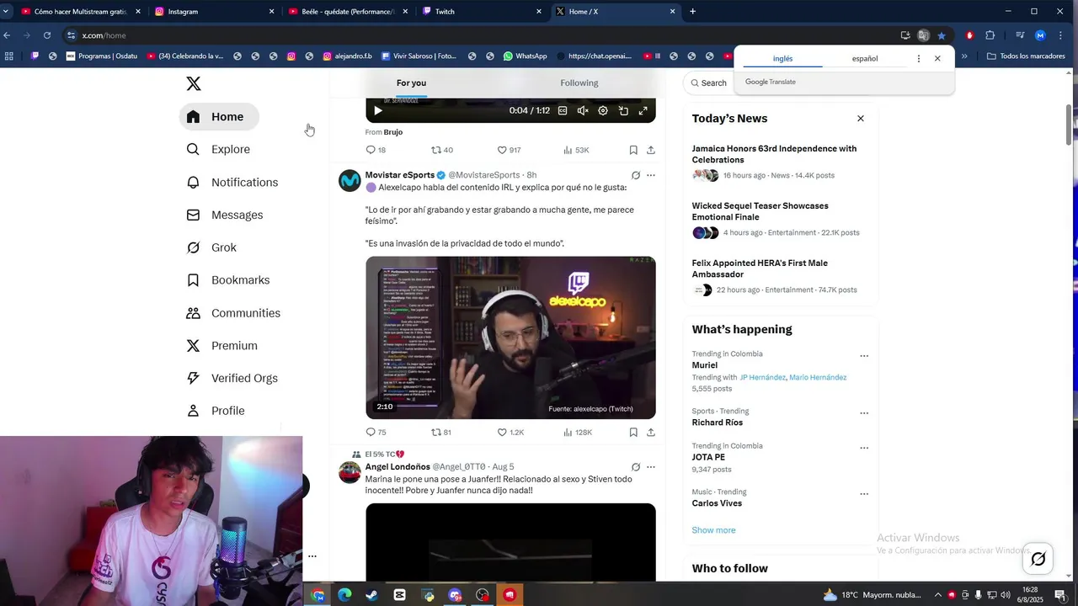
Task: Switch to the Instagram browser tab
Action: 215,12
